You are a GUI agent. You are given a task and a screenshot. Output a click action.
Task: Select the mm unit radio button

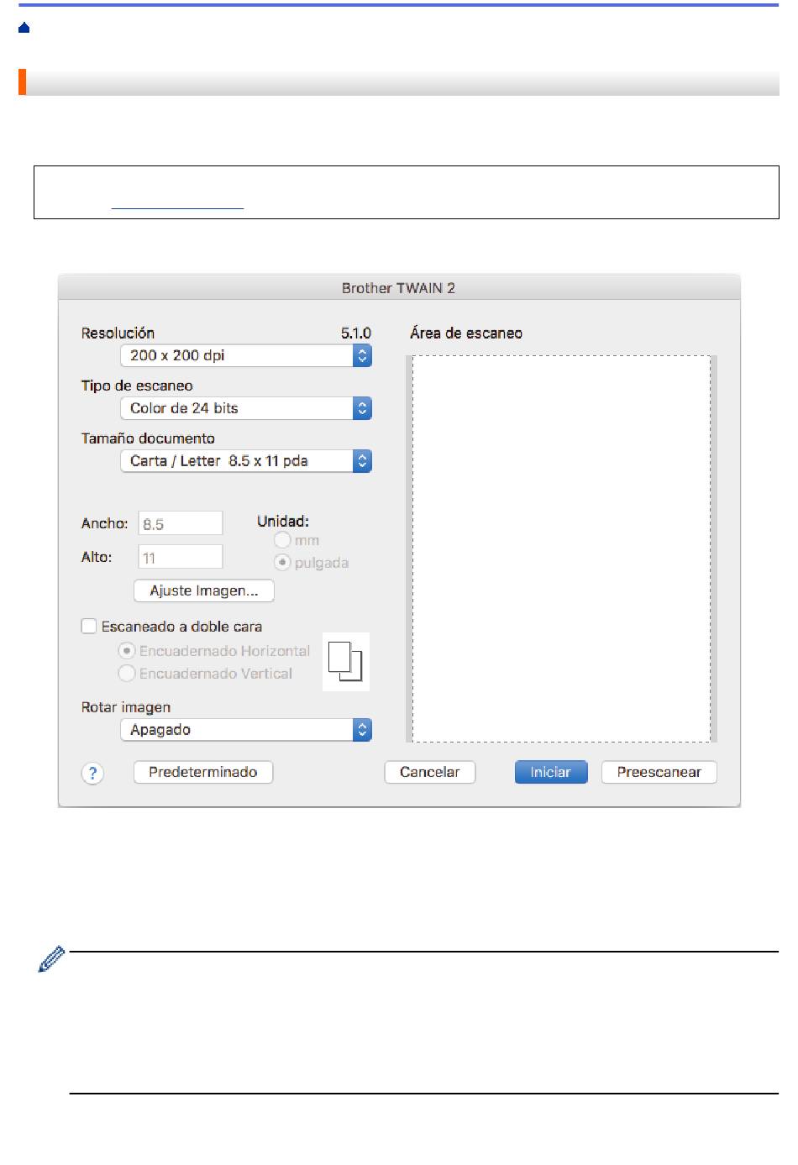[282, 540]
